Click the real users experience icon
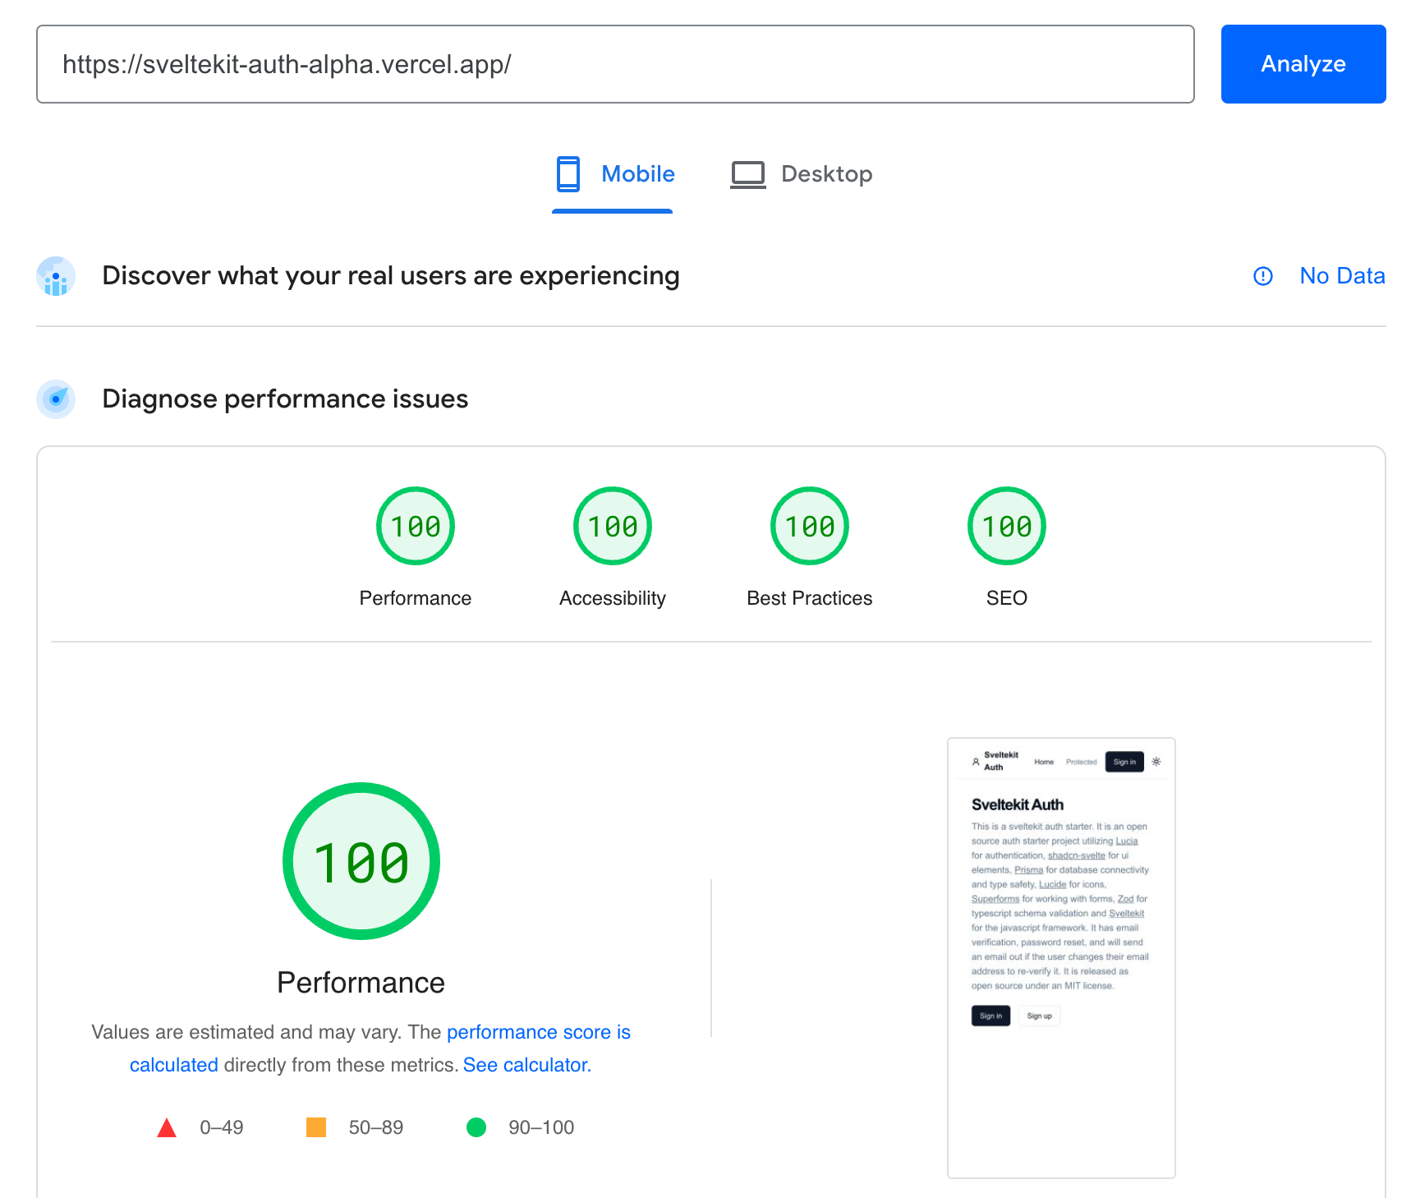Image resolution: width=1411 pixels, height=1198 pixels. (56, 276)
